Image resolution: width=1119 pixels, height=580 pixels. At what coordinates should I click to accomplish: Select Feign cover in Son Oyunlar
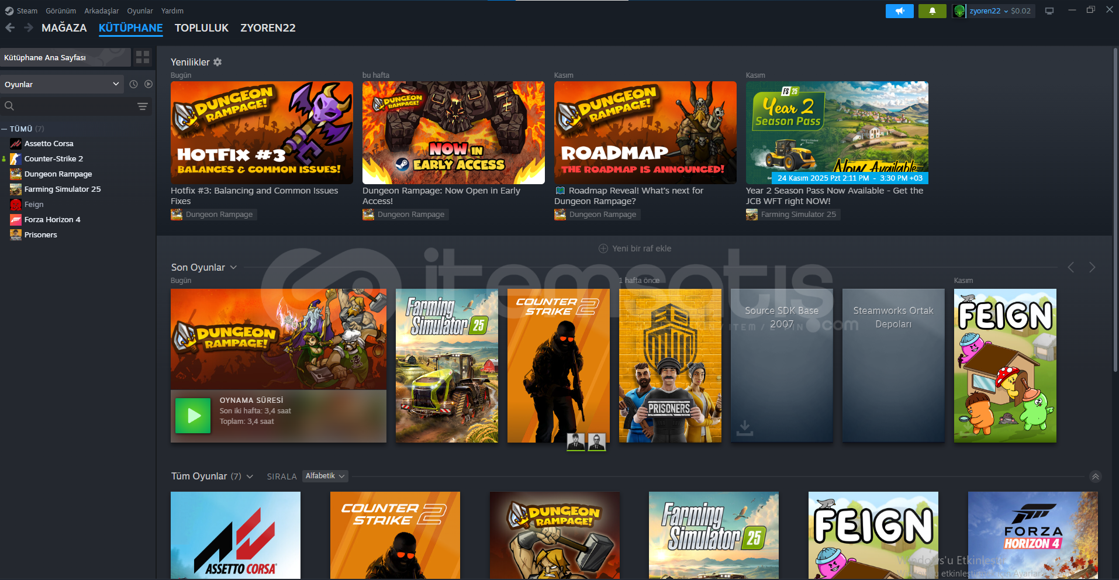coord(1005,365)
